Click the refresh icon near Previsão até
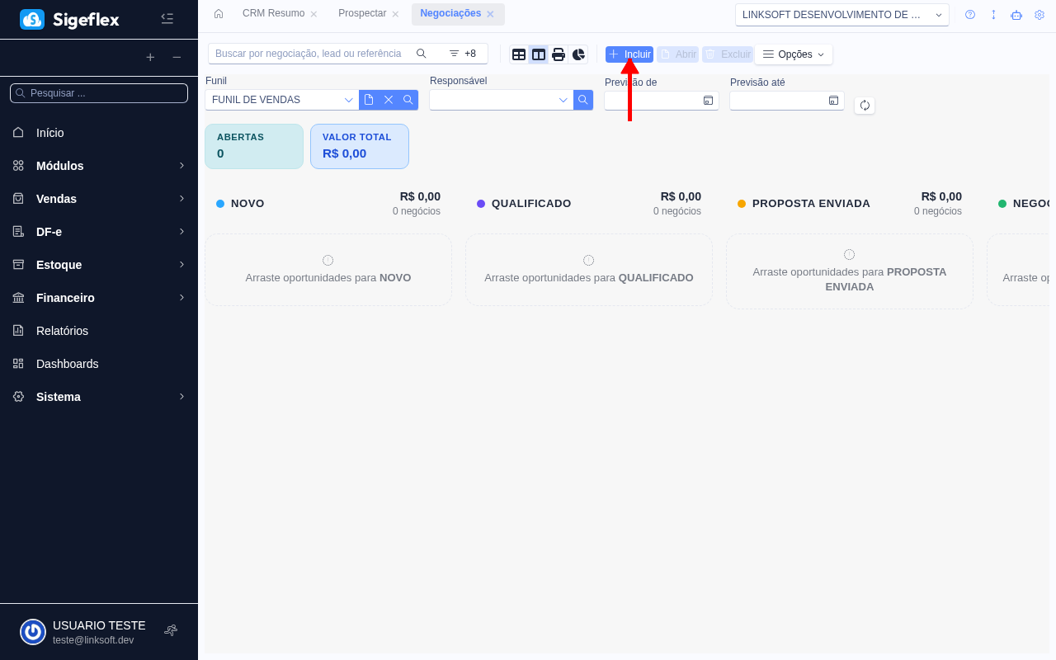 (864, 105)
